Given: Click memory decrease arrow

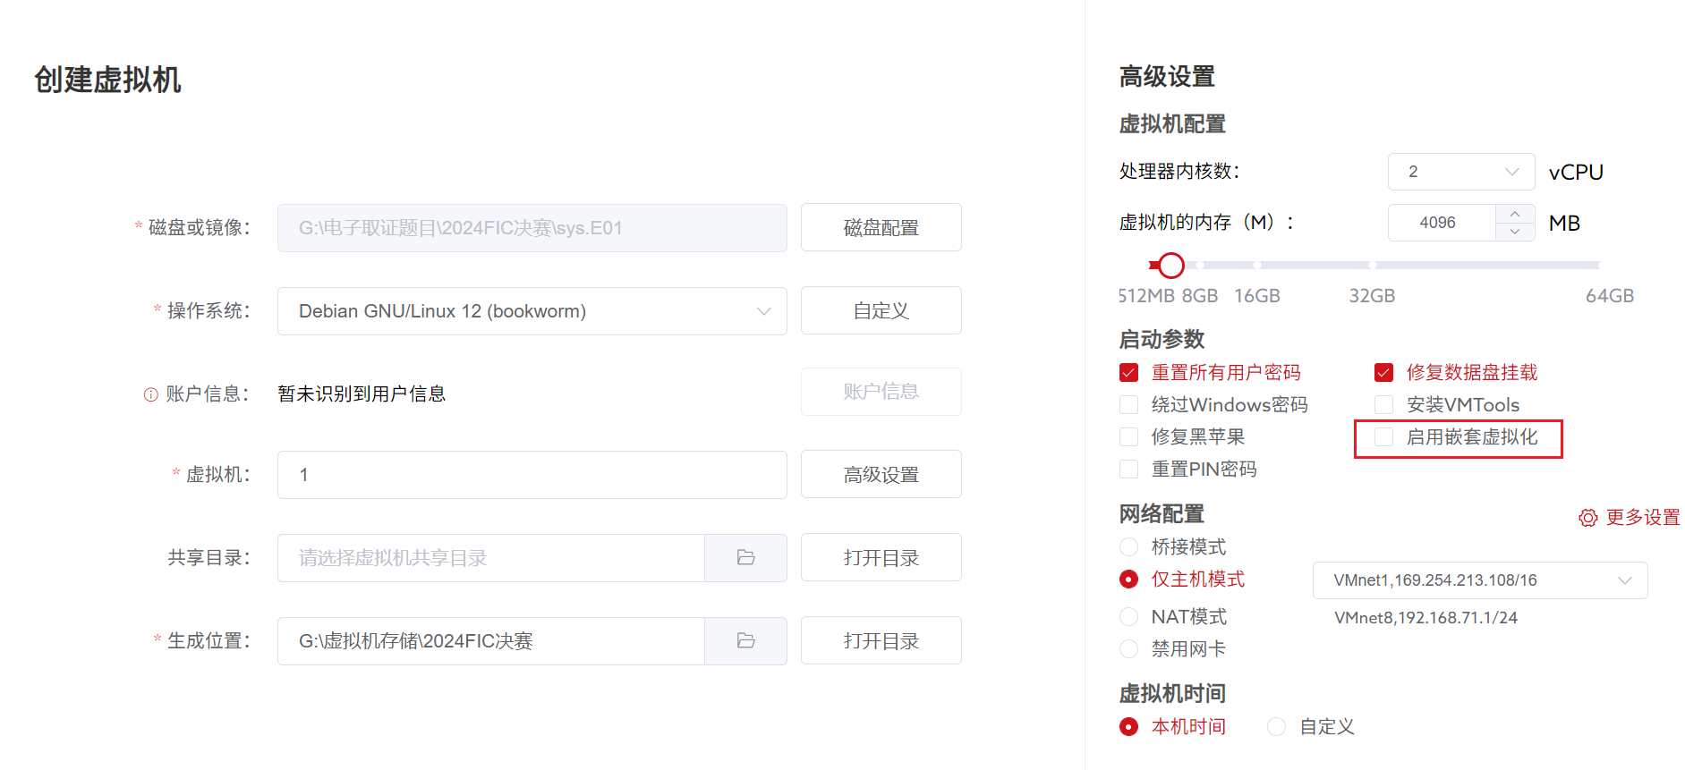Looking at the screenshot, I should click(x=1515, y=232).
